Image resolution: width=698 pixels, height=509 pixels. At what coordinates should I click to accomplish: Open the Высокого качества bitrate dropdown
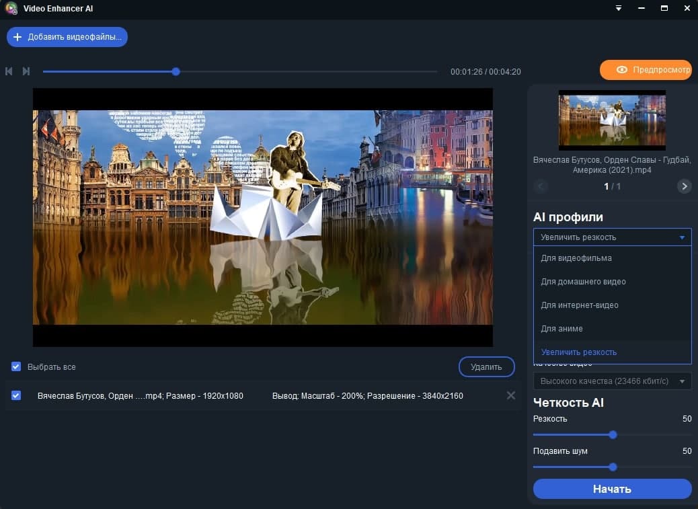click(x=612, y=381)
